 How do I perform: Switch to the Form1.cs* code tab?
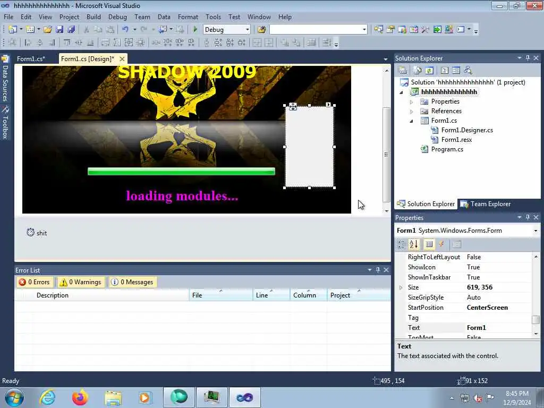(31, 59)
